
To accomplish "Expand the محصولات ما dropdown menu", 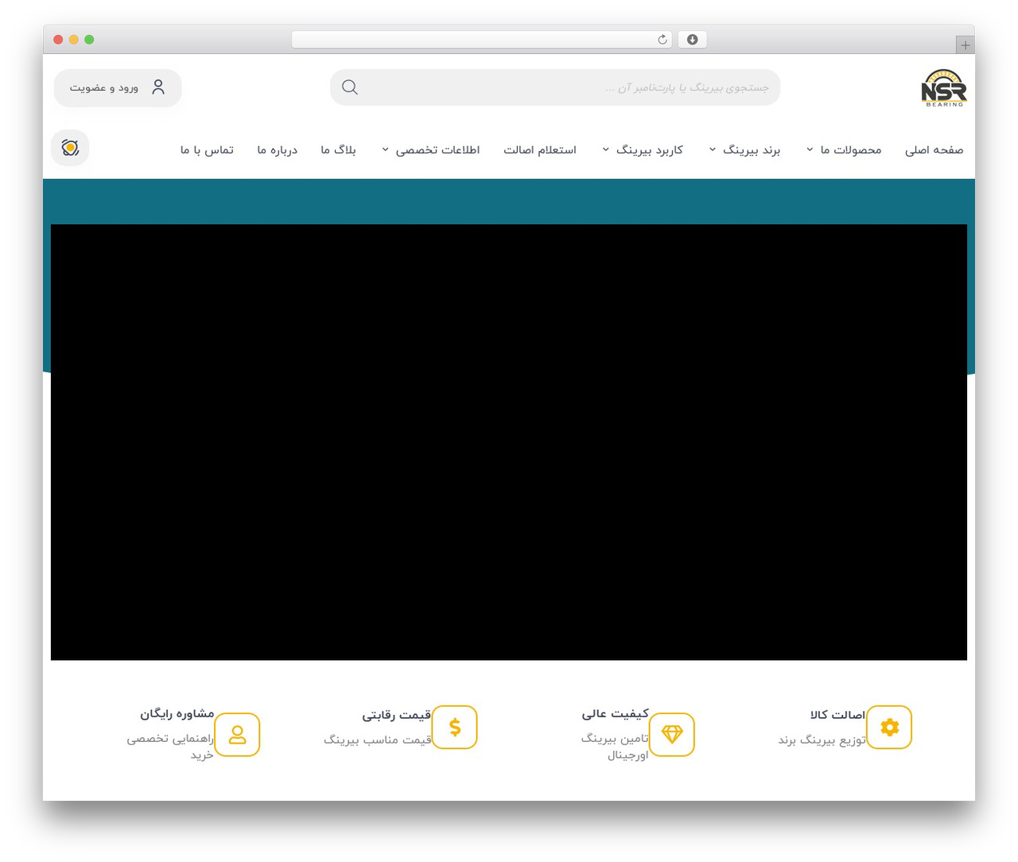I will point(844,149).
